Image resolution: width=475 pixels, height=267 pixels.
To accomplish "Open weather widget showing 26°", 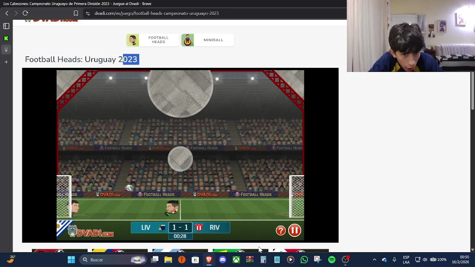I will coord(10,259).
